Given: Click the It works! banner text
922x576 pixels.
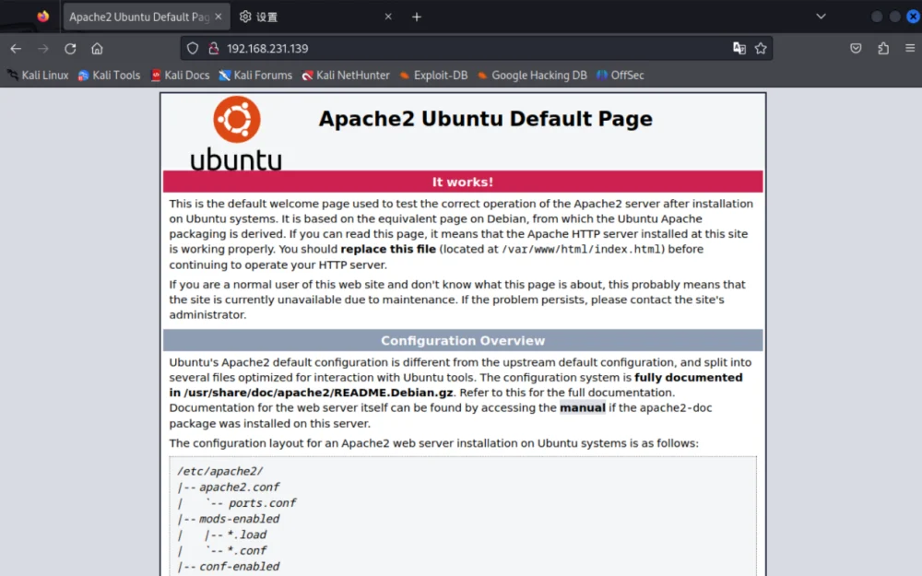Looking at the screenshot, I should [463, 182].
